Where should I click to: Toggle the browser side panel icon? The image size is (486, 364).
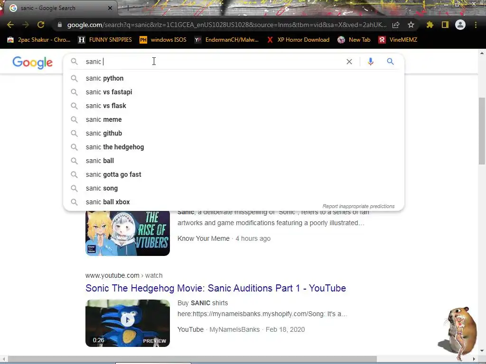click(x=445, y=25)
